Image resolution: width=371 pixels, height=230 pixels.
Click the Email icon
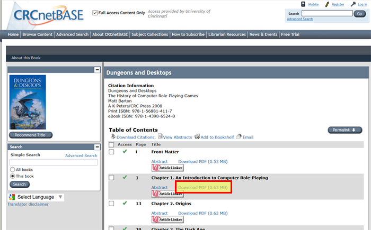(x=239, y=136)
